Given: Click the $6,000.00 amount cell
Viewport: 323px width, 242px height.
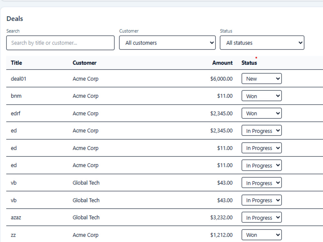Looking at the screenshot, I should [x=222, y=79].
